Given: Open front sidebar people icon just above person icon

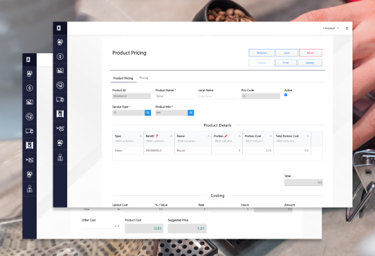Looking at the screenshot, I should pos(60,143).
